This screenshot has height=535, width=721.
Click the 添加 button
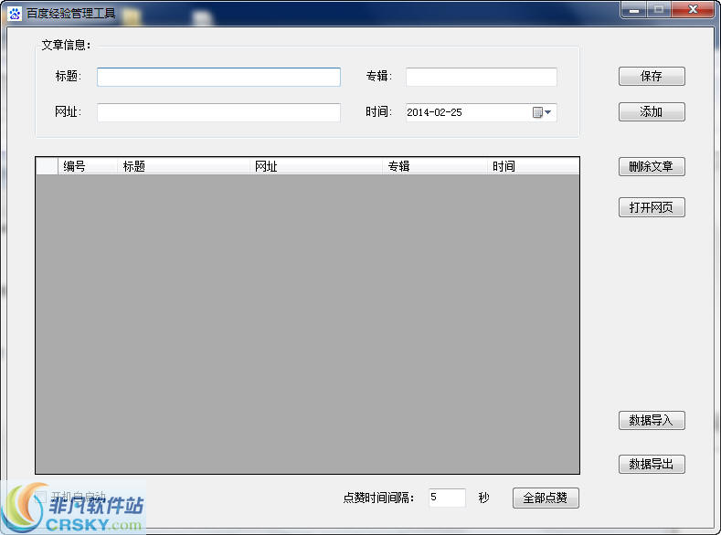[652, 111]
